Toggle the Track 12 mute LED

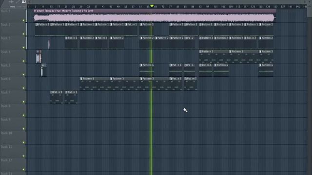pyautogui.click(x=23, y=169)
